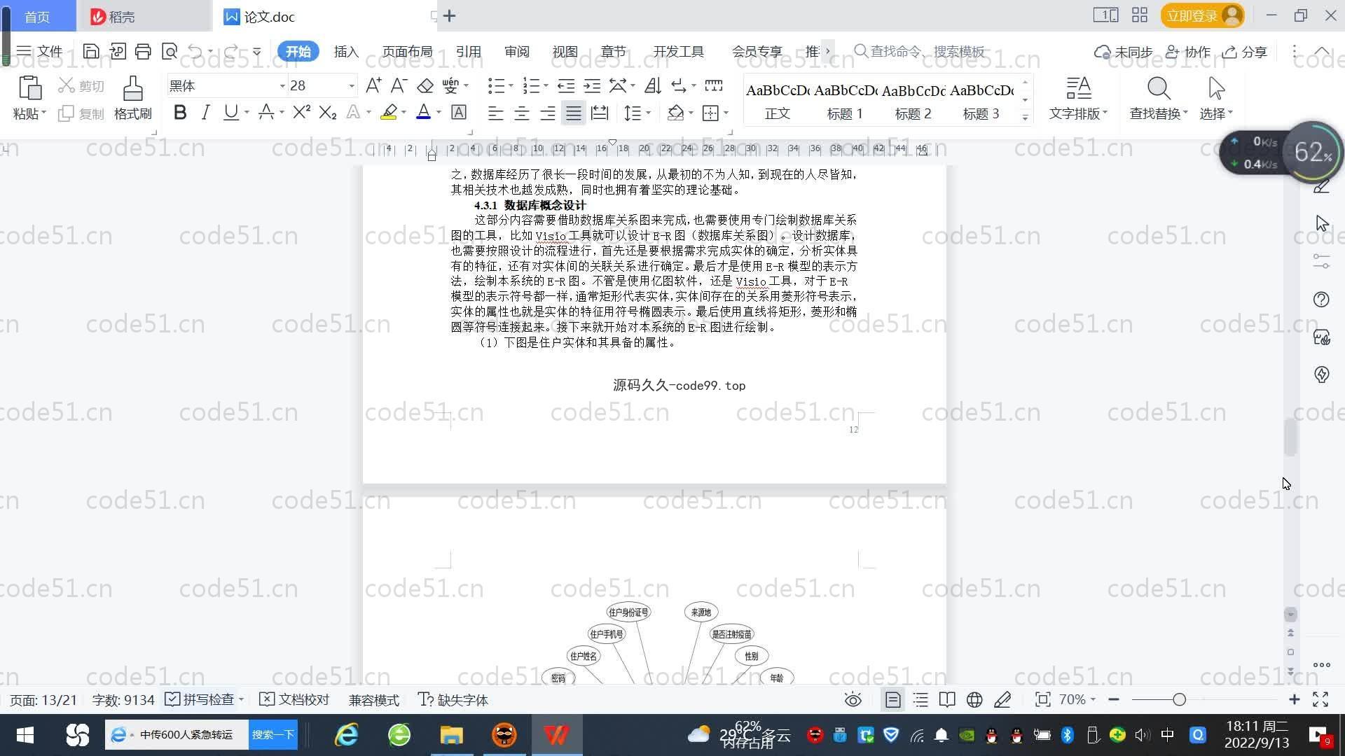Switch to 插入 ribbon tab

point(346,51)
